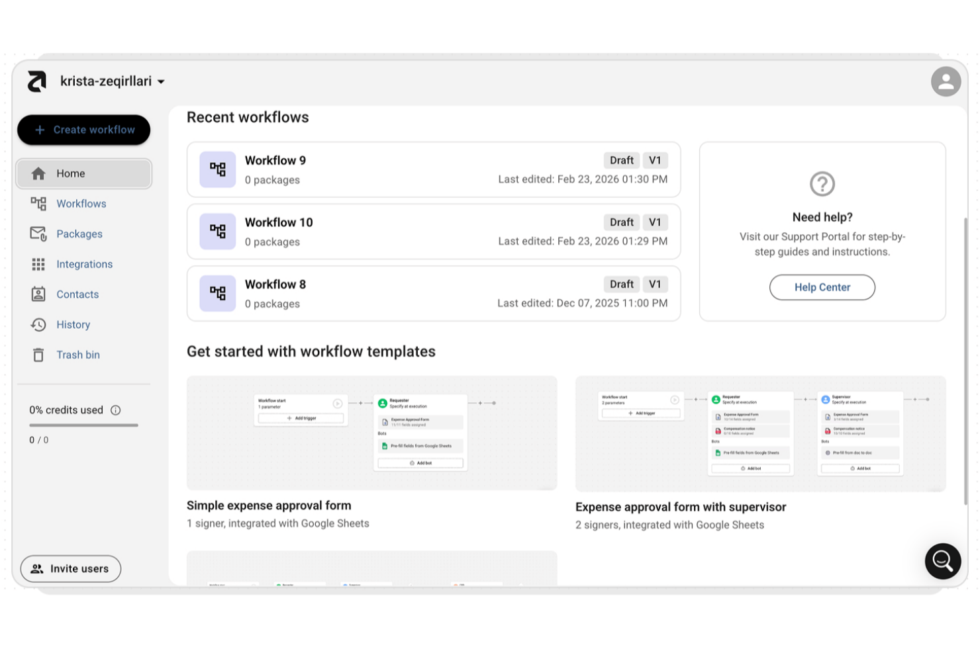980x653 pixels.
Task: Open Packages via its envelope icon
Action: tap(38, 234)
